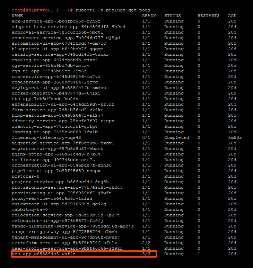Click the restart count of form-service-app

[199, 110]
